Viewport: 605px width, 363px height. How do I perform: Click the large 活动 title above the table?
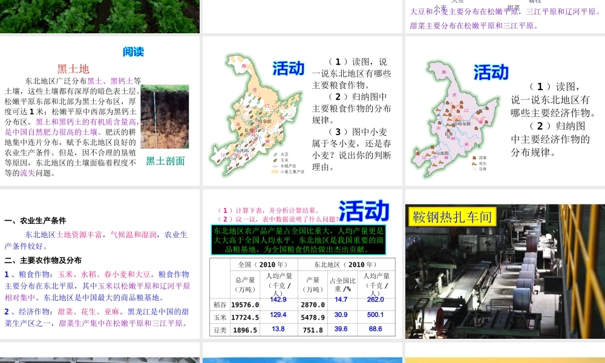pyautogui.click(x=364, y=211)
